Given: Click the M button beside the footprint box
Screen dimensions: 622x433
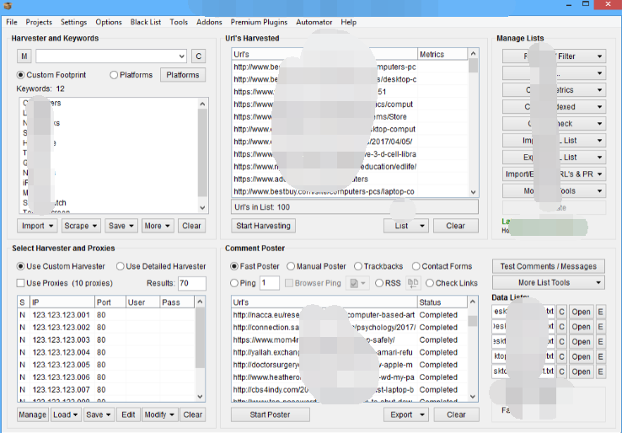Looking at the screenshot, I should point(24,56).
